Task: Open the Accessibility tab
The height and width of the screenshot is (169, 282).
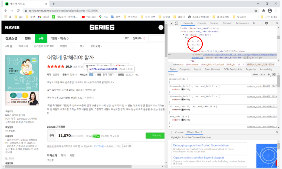Action: [x=266, y=69]
